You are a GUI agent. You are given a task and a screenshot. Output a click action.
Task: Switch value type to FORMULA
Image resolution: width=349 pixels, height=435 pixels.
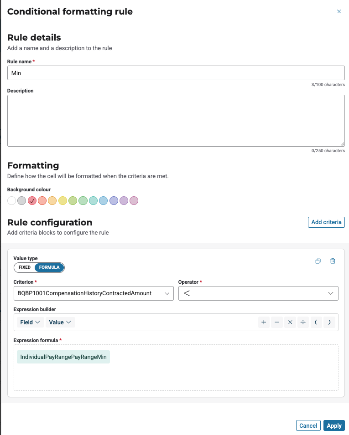[x=49, y=267]
